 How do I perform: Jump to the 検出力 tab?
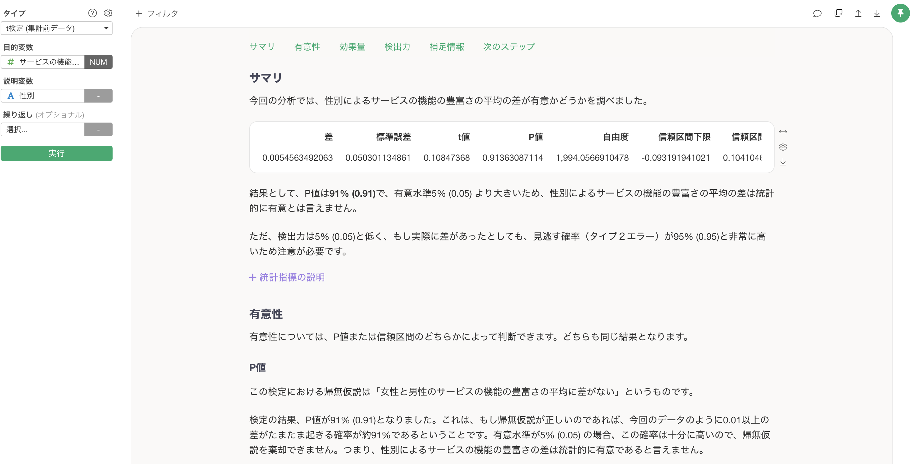pyautogui.click(x=397, y=47)
